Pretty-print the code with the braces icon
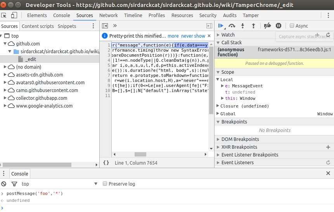 click(106, 163)
